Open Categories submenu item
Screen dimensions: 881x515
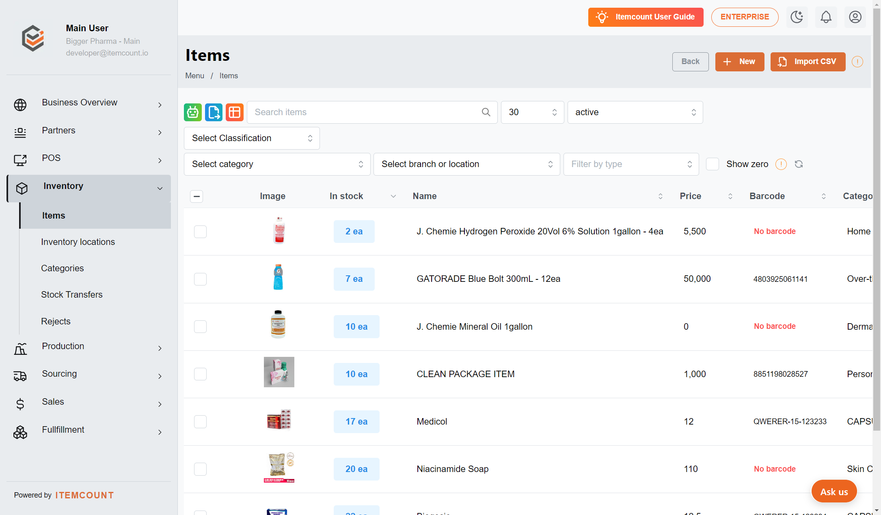click(x=63, y=268)
